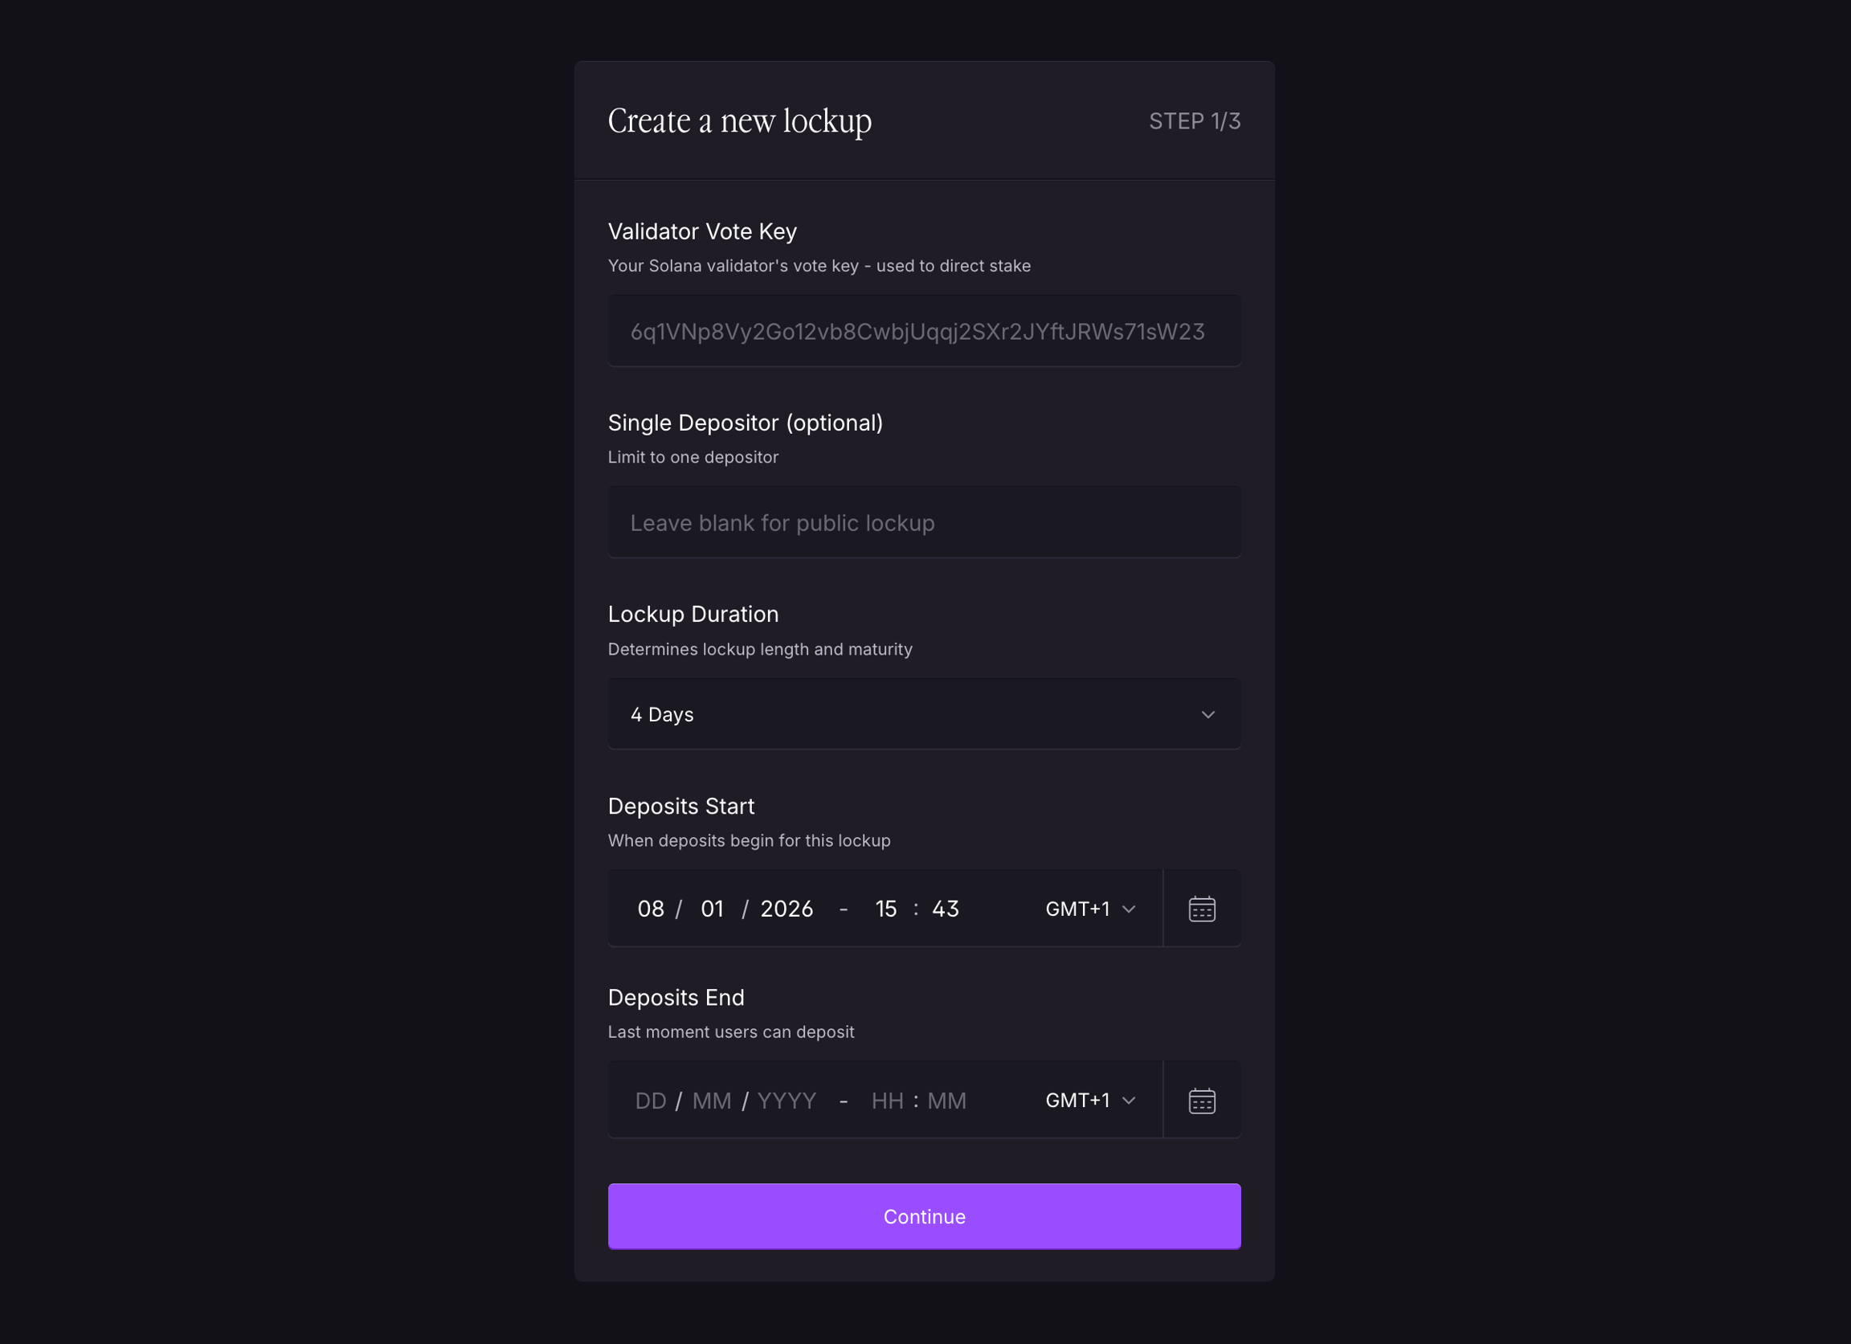
Task: Focus the Validator Vote Key input
Action: pyautogui.click(x=924, y=331)
